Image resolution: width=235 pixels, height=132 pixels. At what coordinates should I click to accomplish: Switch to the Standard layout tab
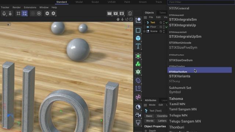click(62, 2)
